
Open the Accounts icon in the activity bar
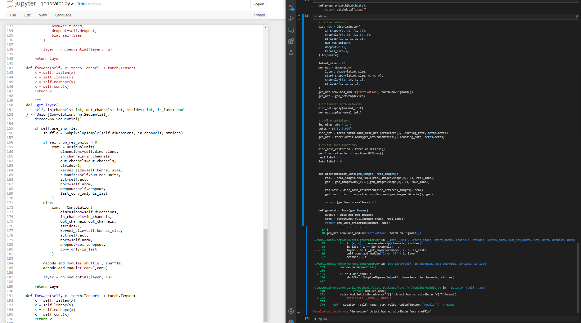pos(291,311)
